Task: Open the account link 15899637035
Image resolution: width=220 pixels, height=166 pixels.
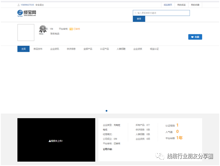Action: tap(27, 5)
